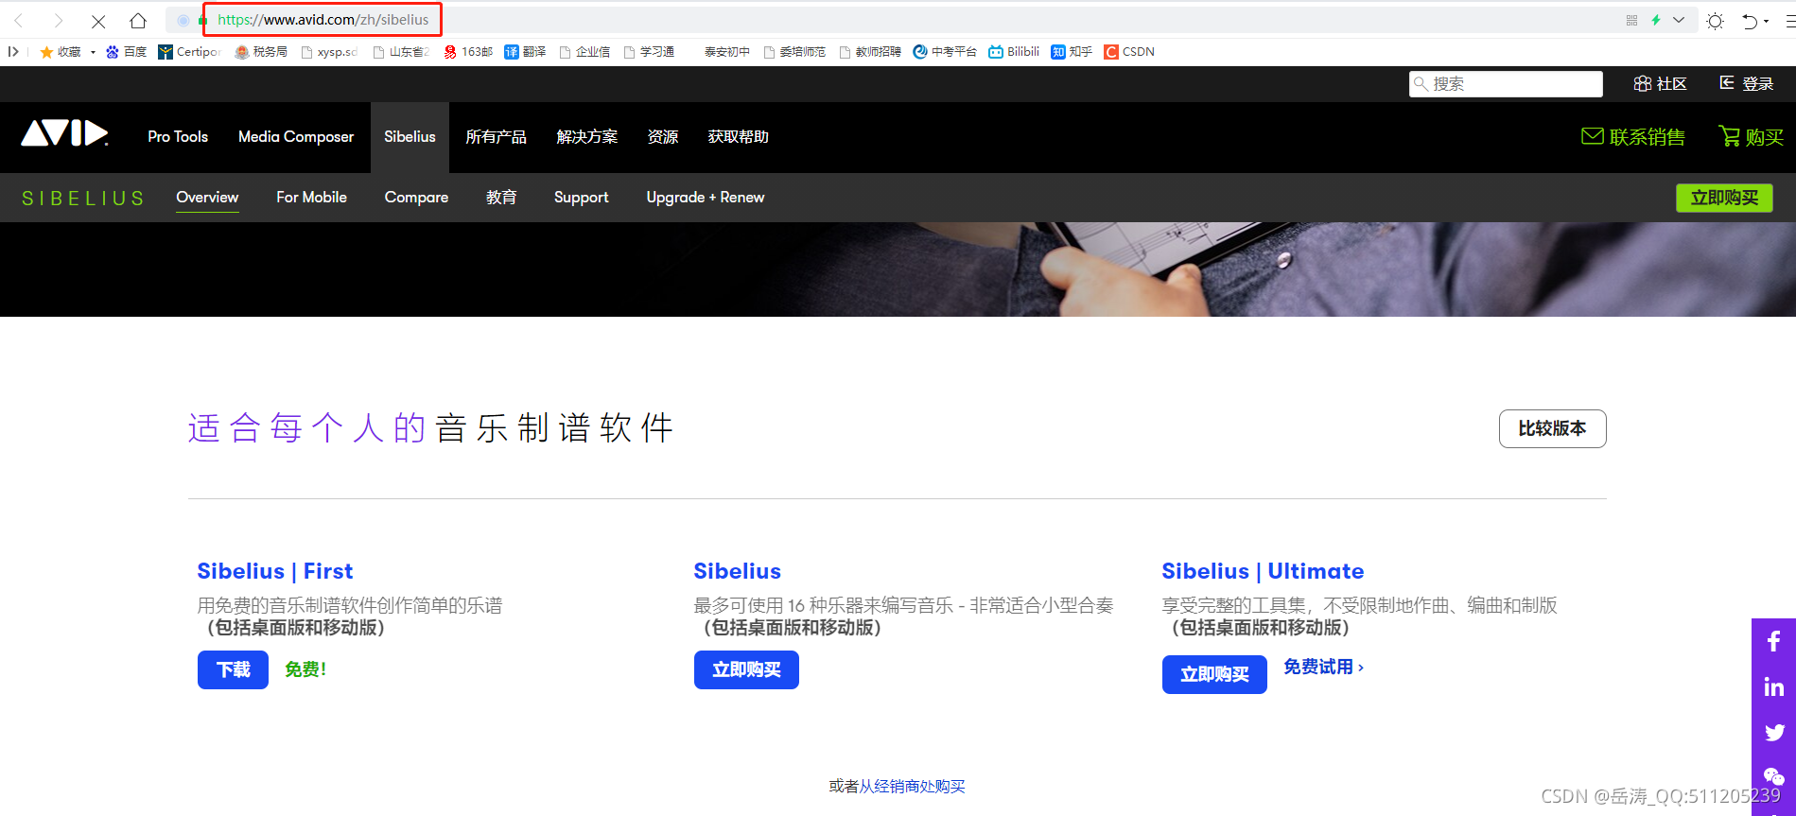Open the 163邮 mail bookmark
1796x816 pixels.
coord(468,52)
